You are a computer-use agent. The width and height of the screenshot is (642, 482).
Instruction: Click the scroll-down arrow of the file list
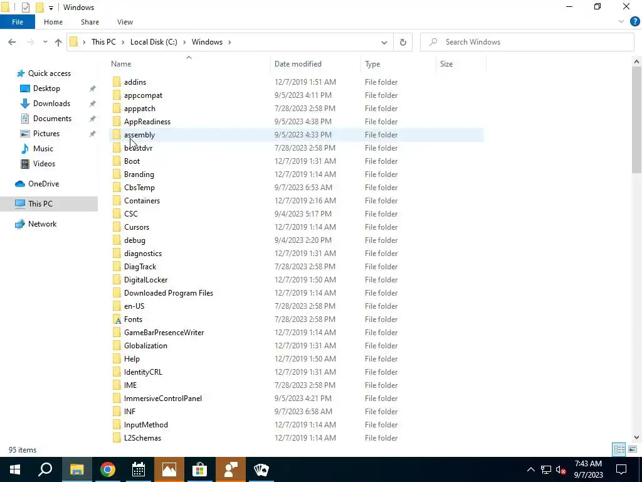click(x=636, y=437)
